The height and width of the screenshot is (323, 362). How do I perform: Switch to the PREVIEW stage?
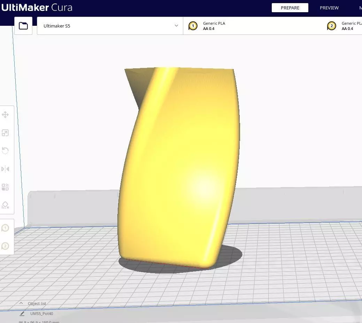[x=329, y=8]
